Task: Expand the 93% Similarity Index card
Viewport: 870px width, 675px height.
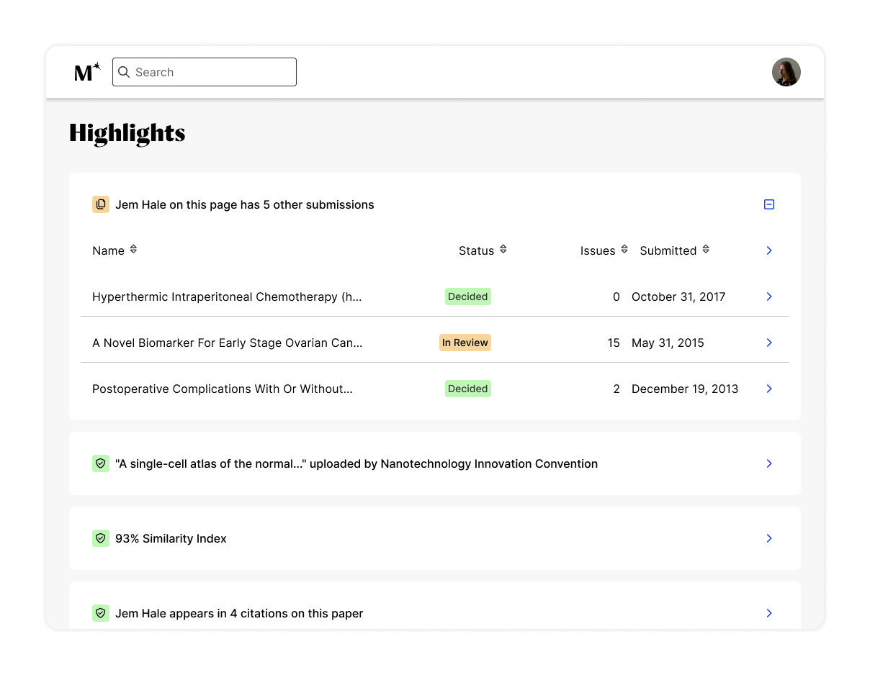Action: [x=769, y=538]
